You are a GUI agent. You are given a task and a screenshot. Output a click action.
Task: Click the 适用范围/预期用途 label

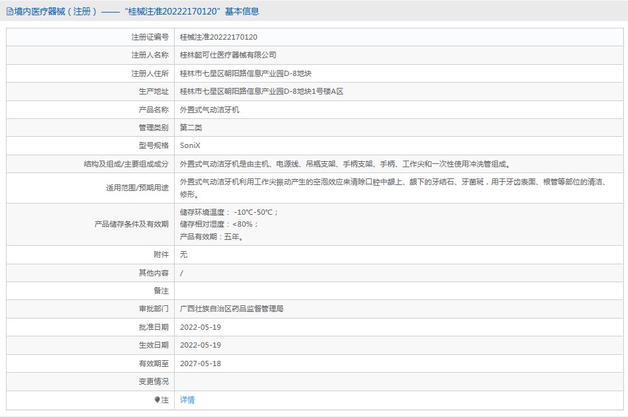coord(138,188)
